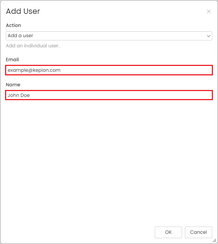Image resolution: width=218 pixels, height=244 pixels.
Task: Select the 'Add a user' dropdown value
Action: coord(20,36)
